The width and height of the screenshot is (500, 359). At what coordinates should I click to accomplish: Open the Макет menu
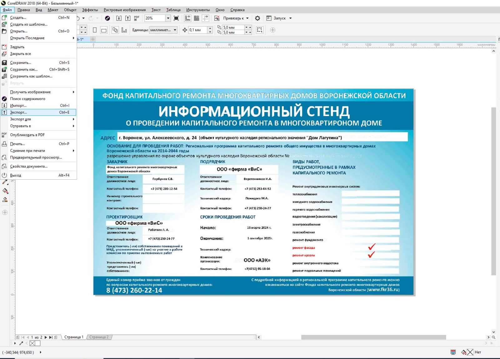click(x=53, y=10)
